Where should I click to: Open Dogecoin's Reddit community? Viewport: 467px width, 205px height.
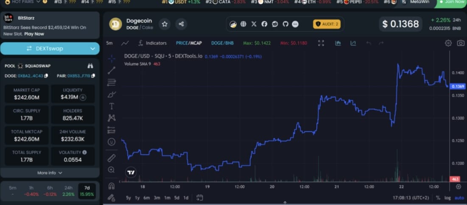tap(275, 24)
